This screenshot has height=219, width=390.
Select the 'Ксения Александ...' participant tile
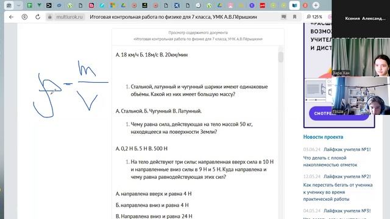pyautogui.click(x=361, y=19)
